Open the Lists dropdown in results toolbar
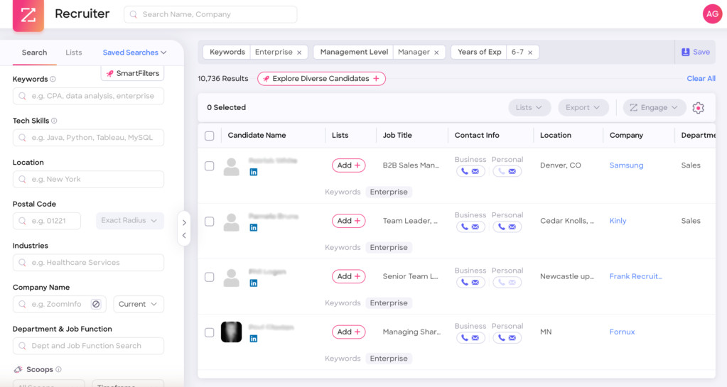727x387 pixels. [x=529, y=107]
